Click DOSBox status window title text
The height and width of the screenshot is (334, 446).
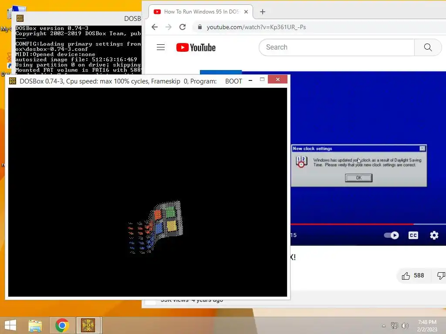coord(132,18)
